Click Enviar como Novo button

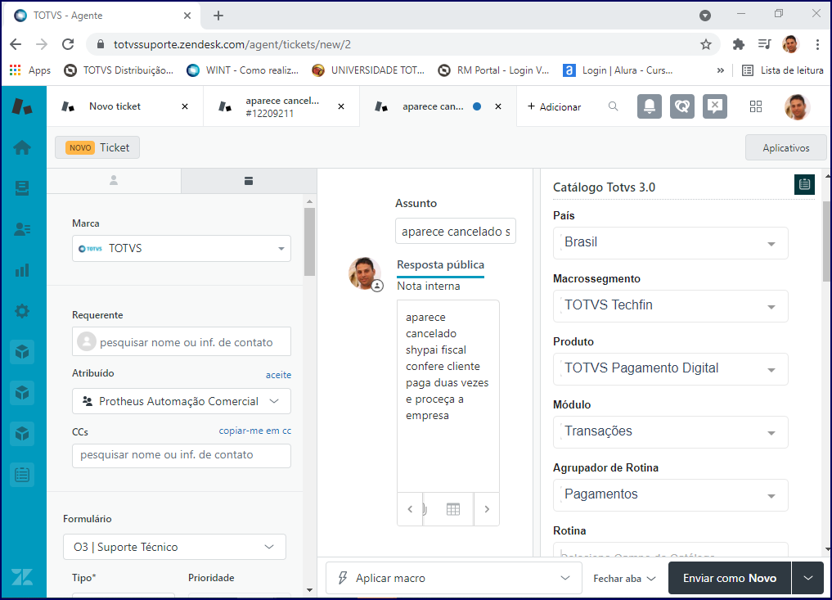coord(730,578)
